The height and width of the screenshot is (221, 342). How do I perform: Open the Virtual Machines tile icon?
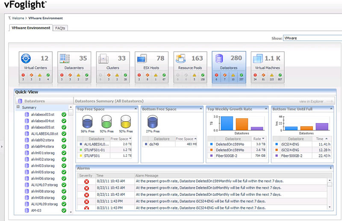[258, 59]
